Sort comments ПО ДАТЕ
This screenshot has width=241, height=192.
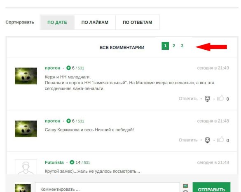57,22
